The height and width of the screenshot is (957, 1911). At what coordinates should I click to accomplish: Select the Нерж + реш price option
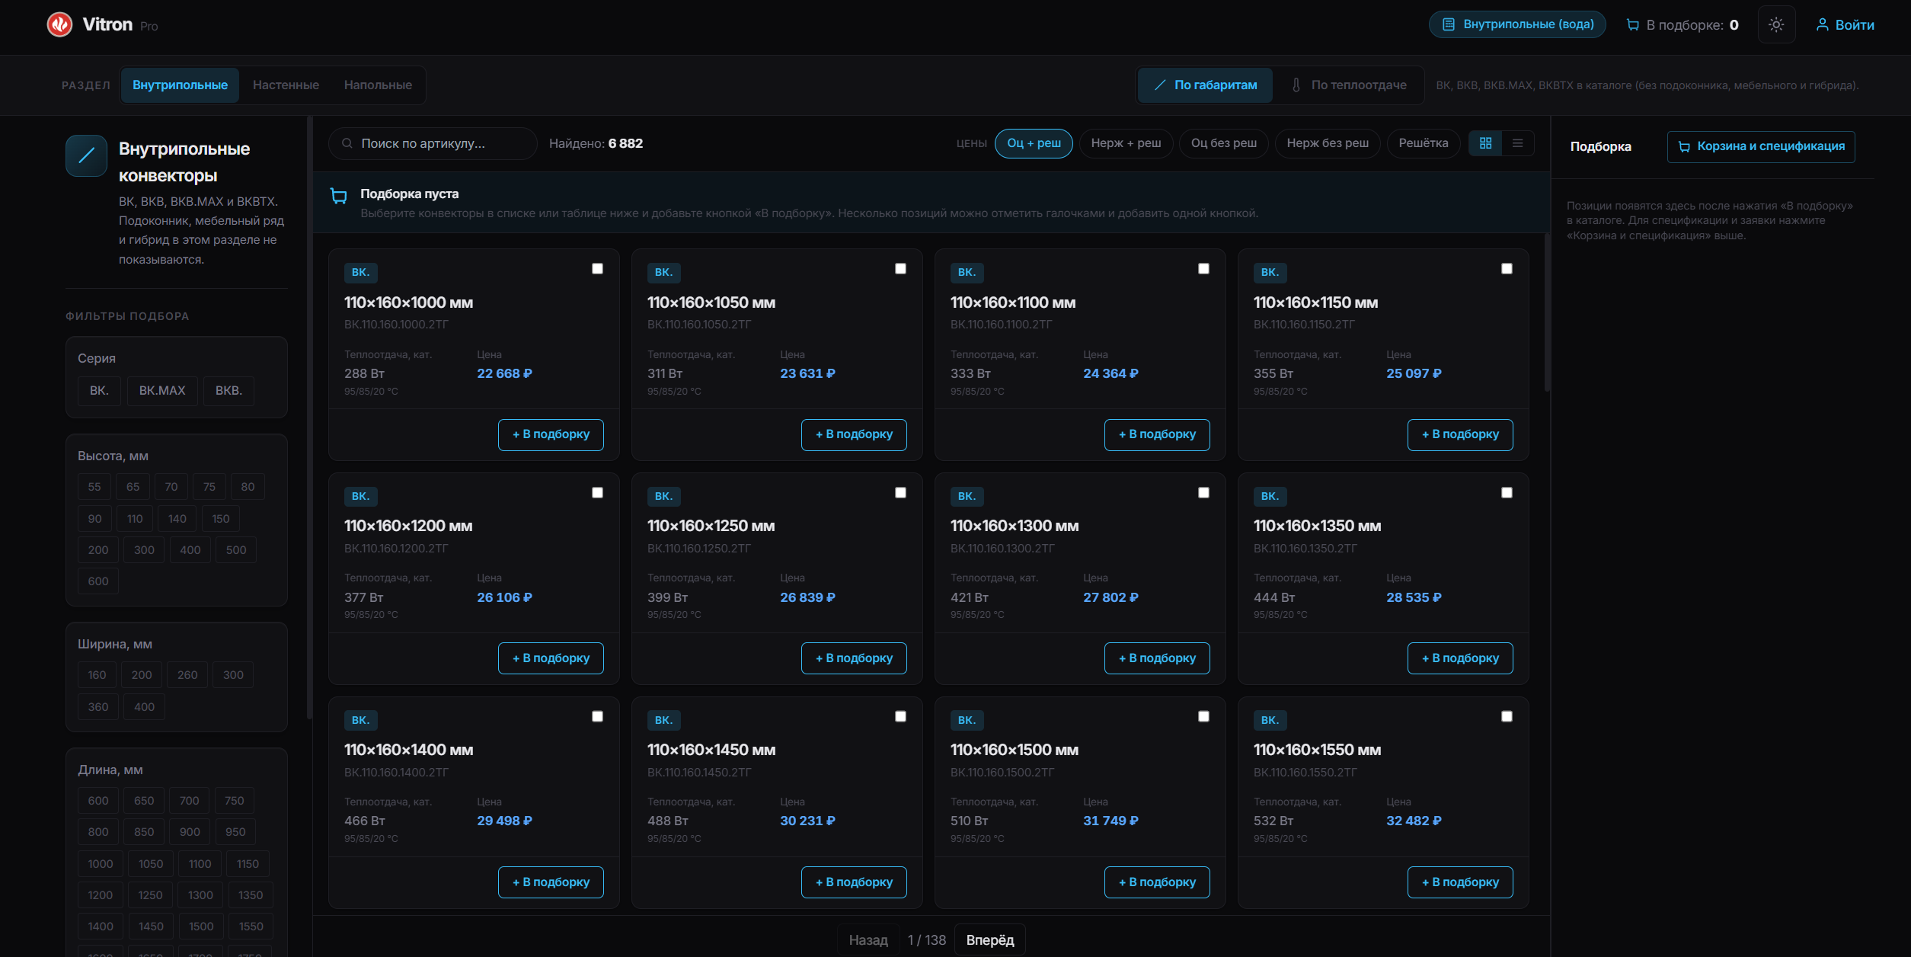coord(1125,143)
